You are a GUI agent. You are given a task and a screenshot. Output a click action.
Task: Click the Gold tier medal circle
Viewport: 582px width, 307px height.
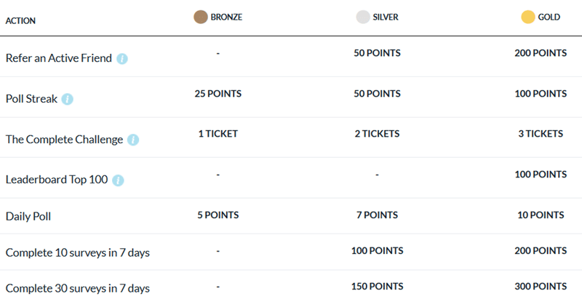(x=528, y=17)
